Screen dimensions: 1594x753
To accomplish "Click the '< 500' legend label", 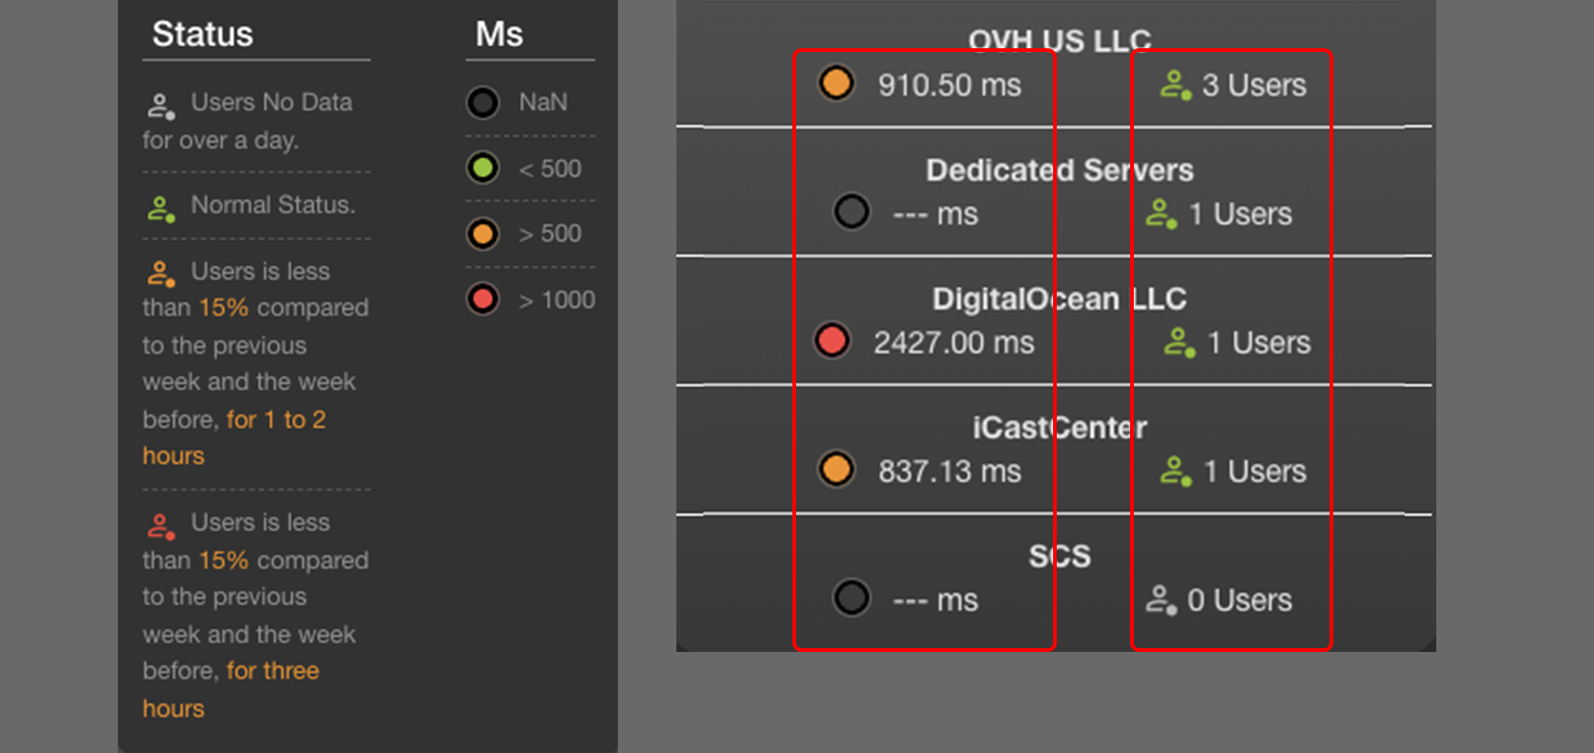I will (x=550, y=169).
